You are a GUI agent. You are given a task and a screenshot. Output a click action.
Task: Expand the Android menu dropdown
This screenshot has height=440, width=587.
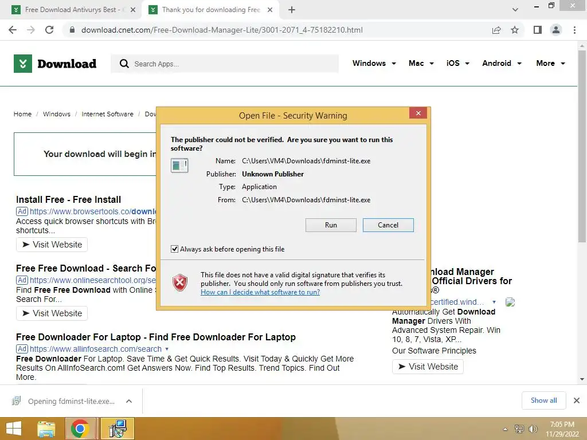click(502, 63)
